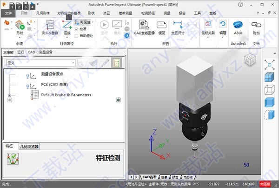This screenshot has width=279, height=188.
Task: Expand the 鼠标关联 dropdown arrow
Action: tap(208, 37)
